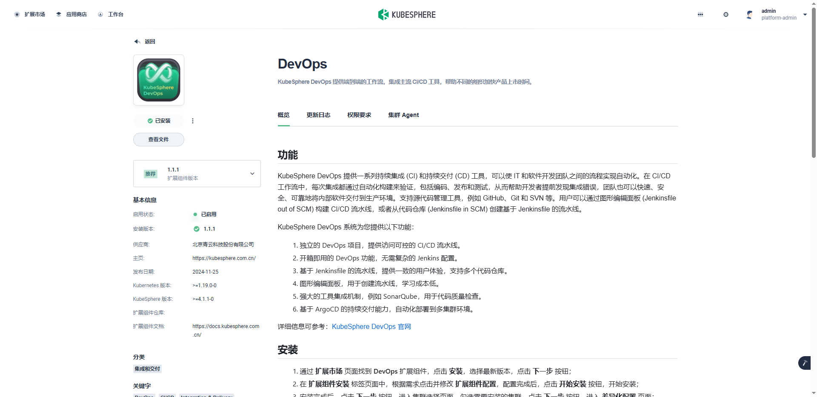Click vendor name 北京青云科技股份有限公司
This screenshot has width=817, height=397.
pos(223,245)
